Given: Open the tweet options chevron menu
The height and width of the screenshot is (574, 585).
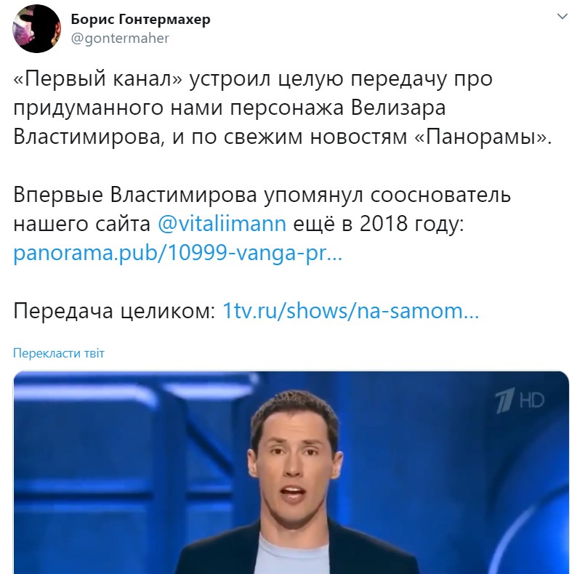Looking at the screenshot, I should coord(562,17).
